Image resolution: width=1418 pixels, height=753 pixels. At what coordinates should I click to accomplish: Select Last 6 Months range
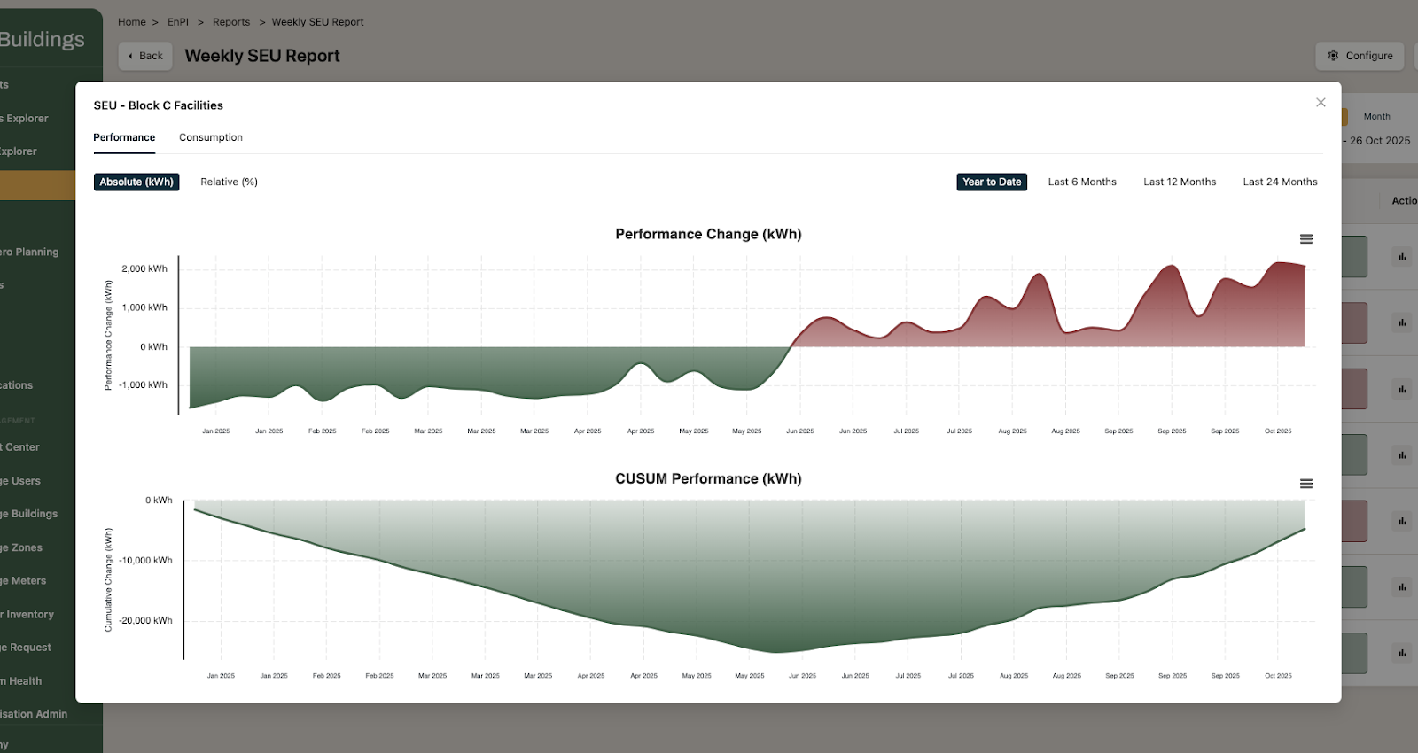(x=1082, y=182)
